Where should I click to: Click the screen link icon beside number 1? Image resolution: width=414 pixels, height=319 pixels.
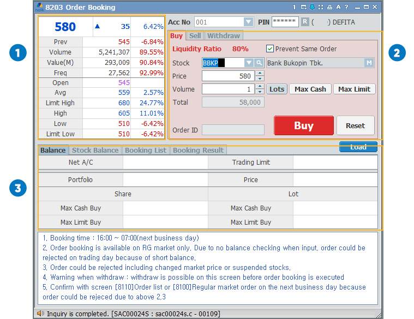(303, 7)
